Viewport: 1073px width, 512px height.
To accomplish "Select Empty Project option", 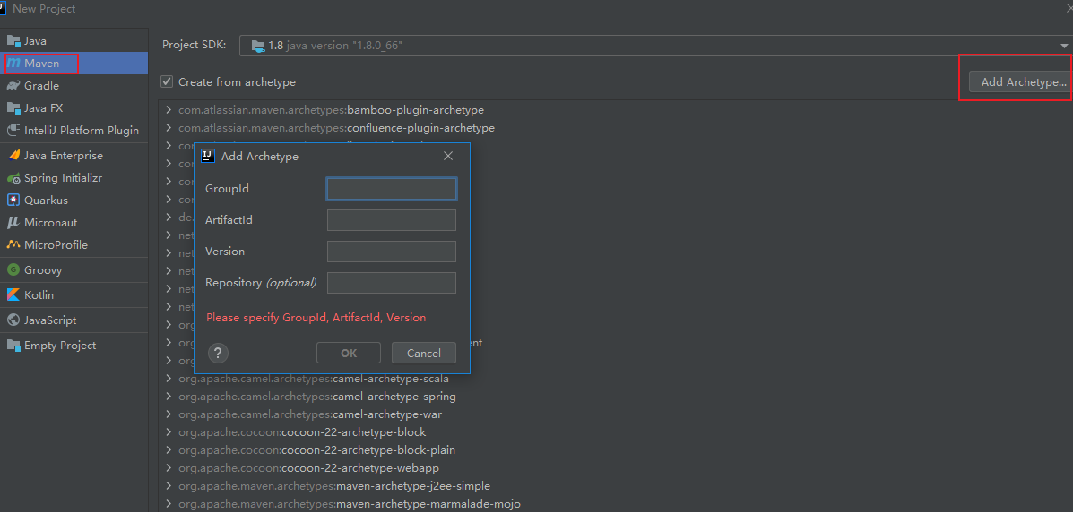I will coord(74,346).
